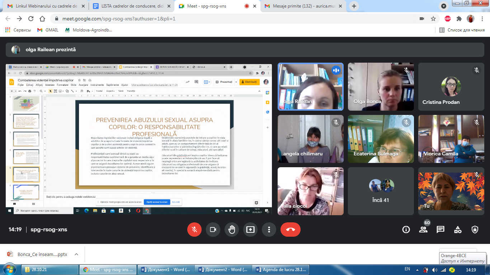Open host controls lock icon
This screenshot has height=275, width=490.
point(475,230)
